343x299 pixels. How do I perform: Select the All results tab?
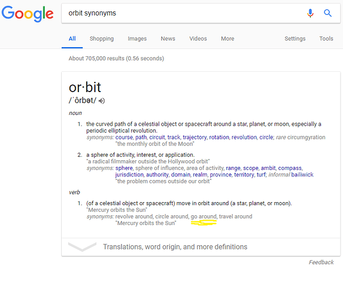click(72, 39)
